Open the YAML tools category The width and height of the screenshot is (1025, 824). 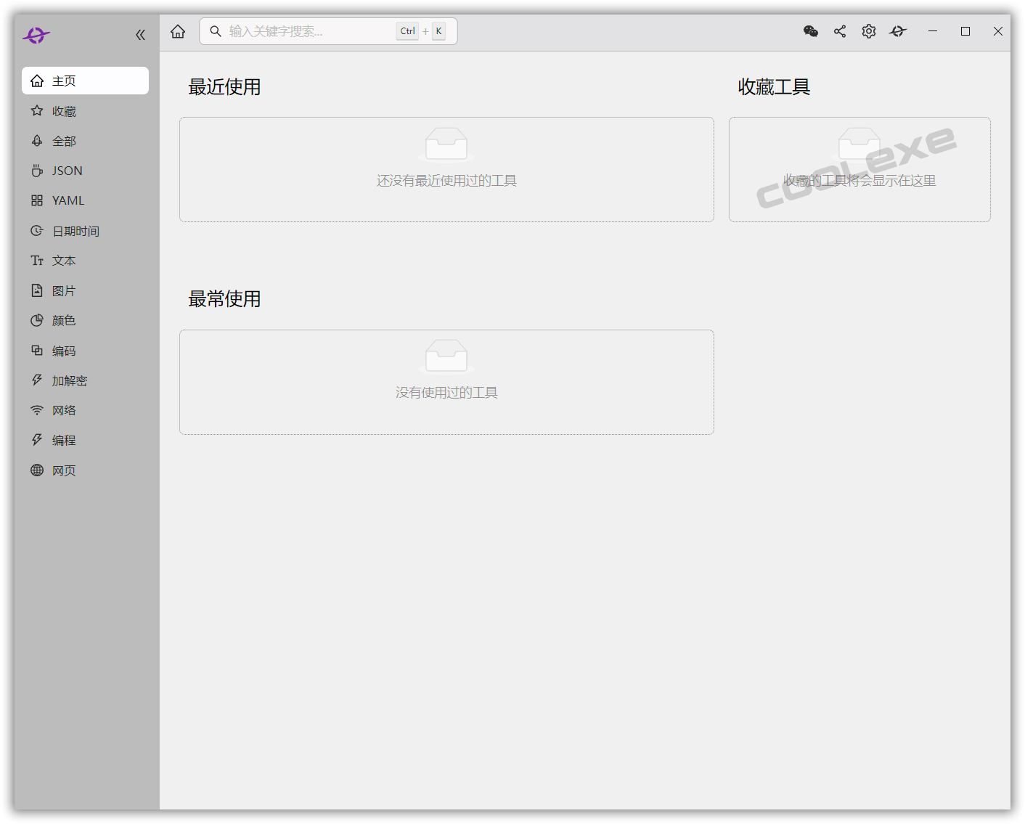click(68, 200)
